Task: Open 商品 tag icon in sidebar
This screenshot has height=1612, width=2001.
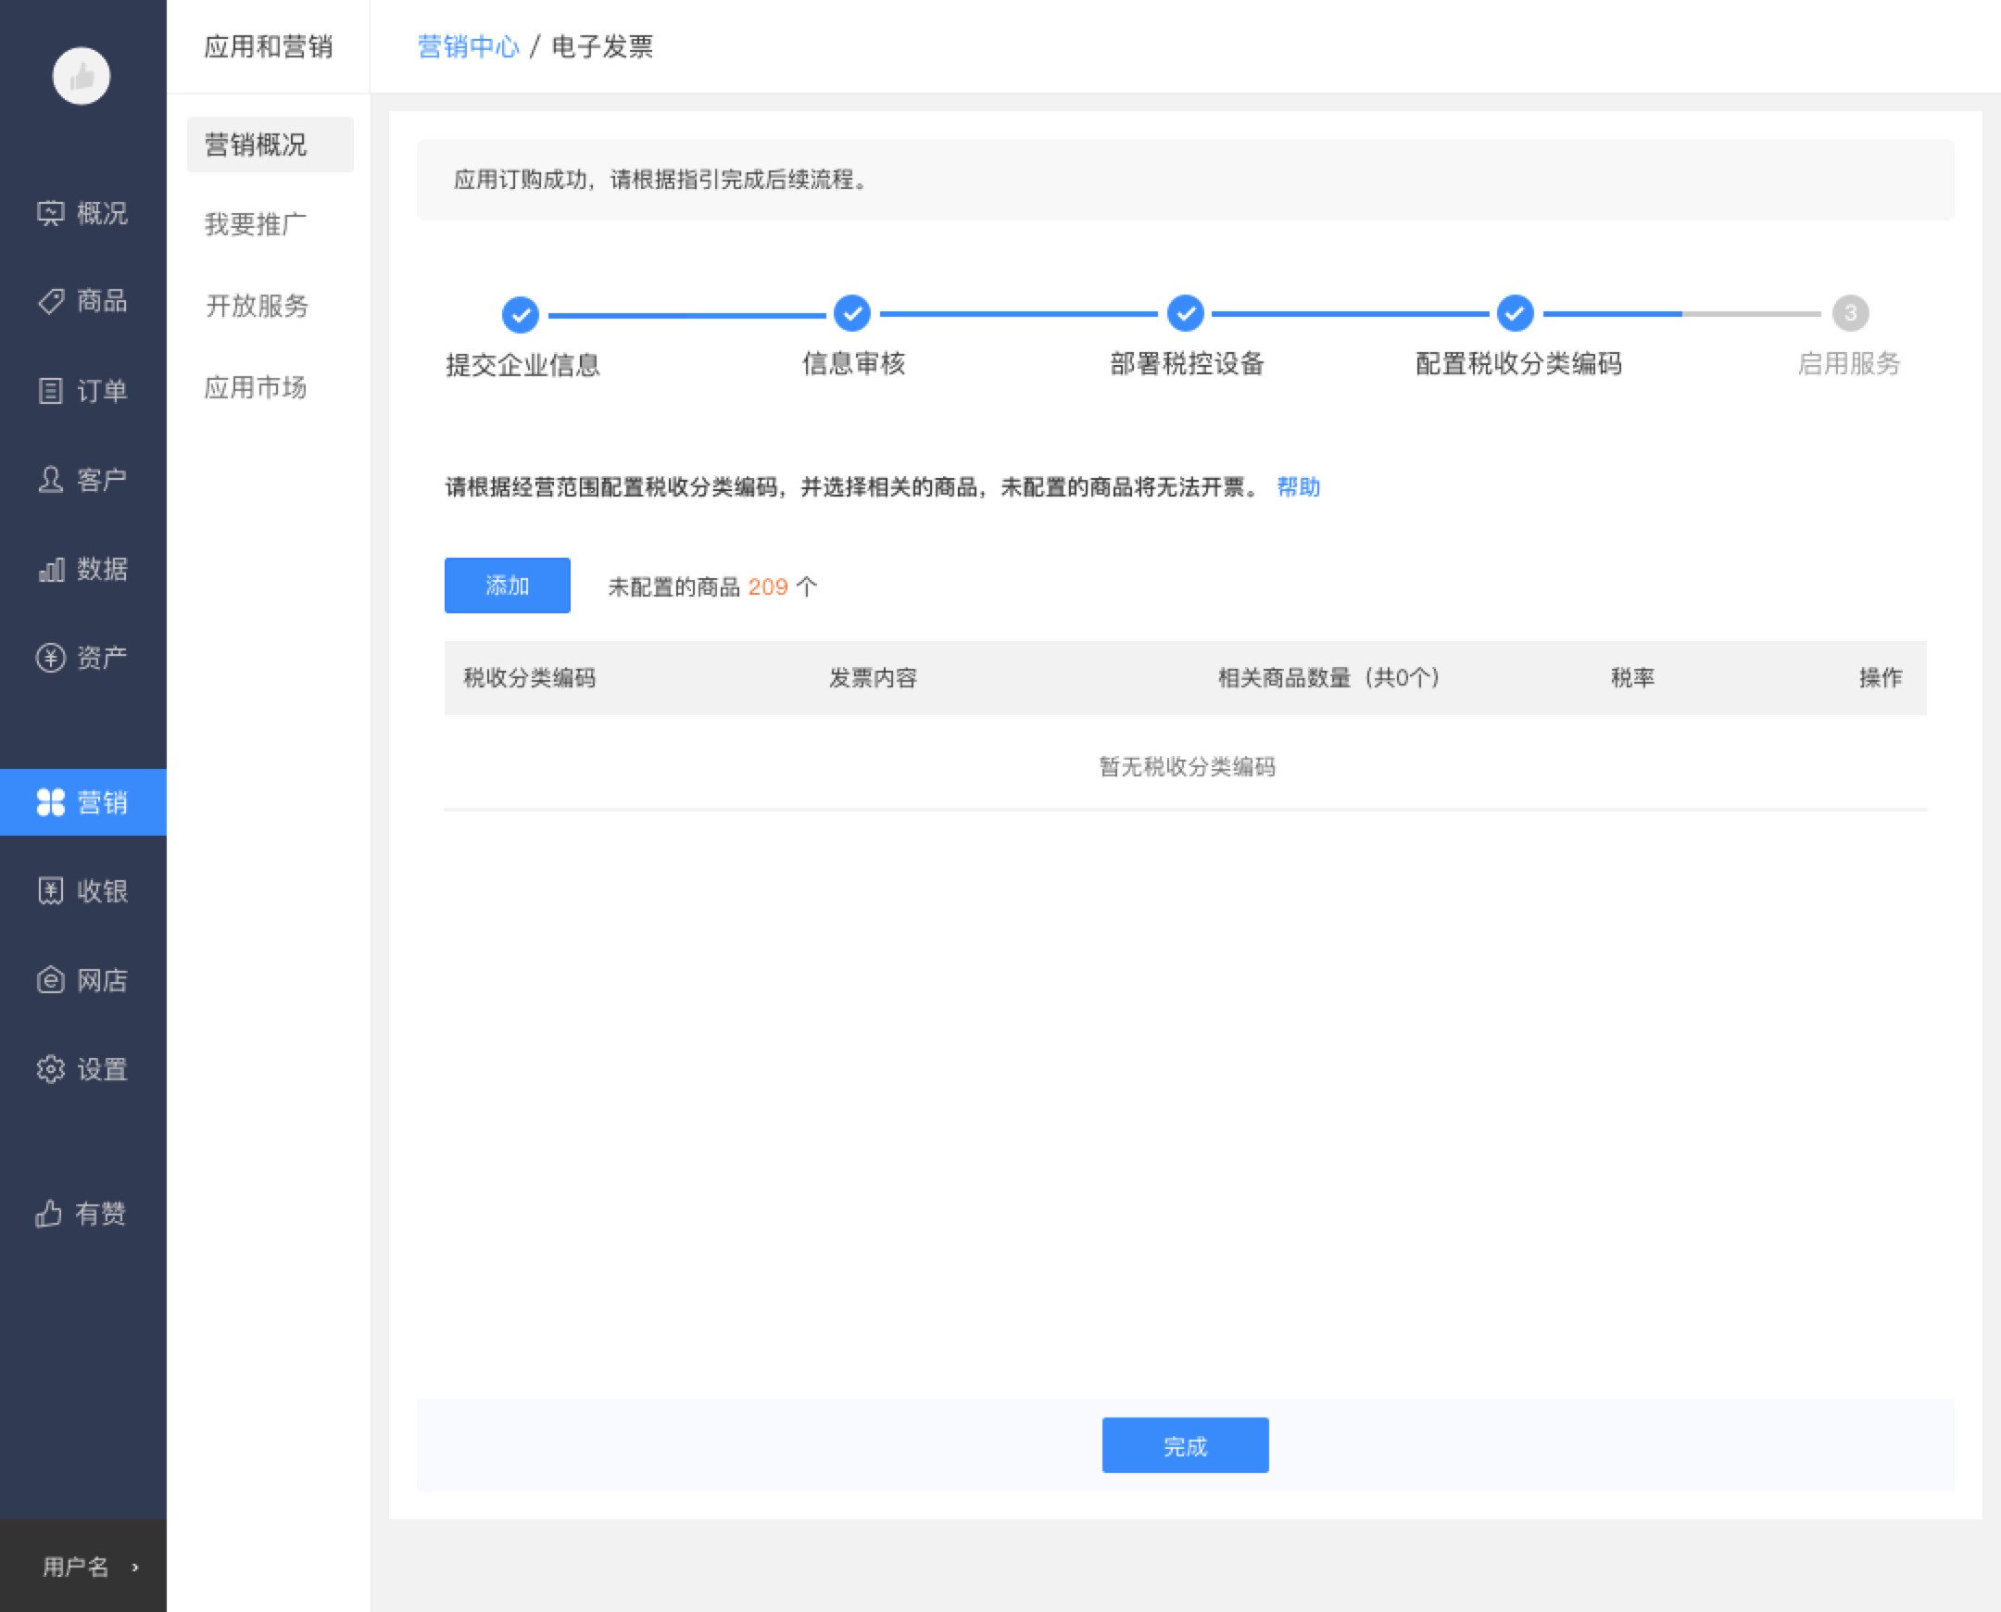Action: point(50,301)
